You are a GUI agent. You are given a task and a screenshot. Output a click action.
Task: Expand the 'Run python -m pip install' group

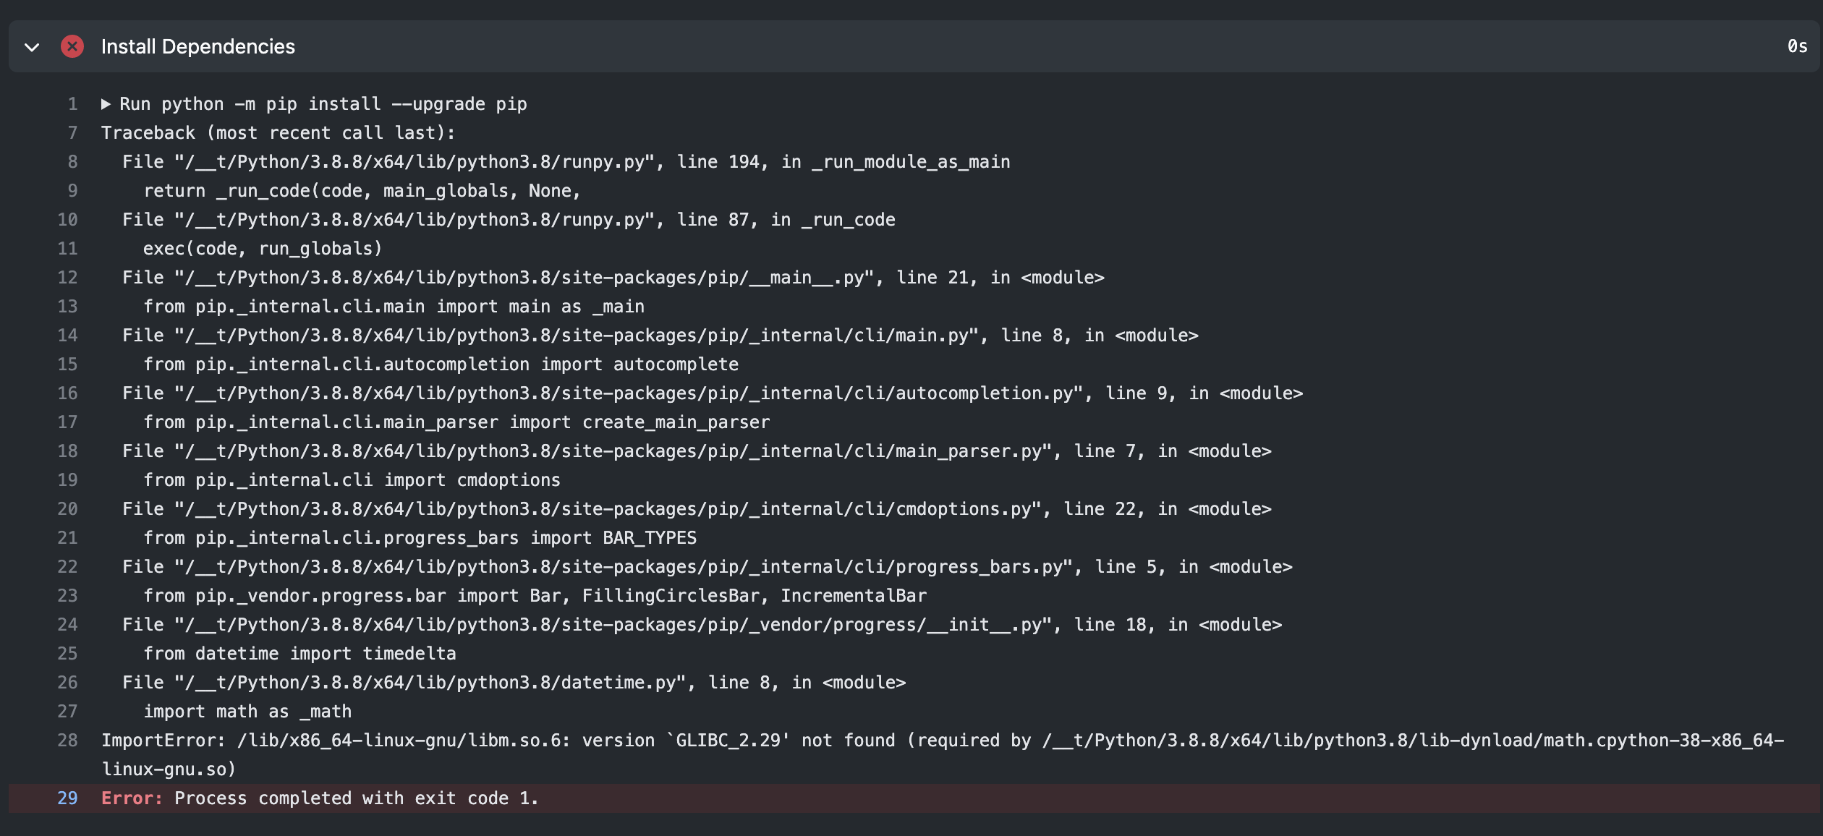106,103
